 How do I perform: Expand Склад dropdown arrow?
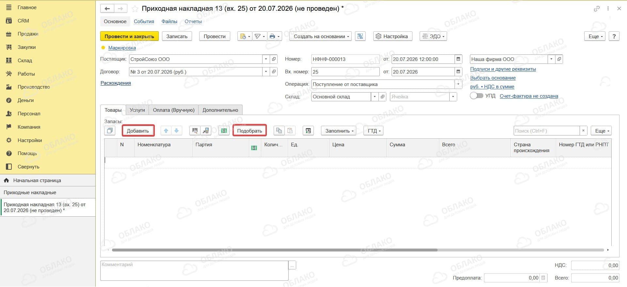click(x=375, y=97)
